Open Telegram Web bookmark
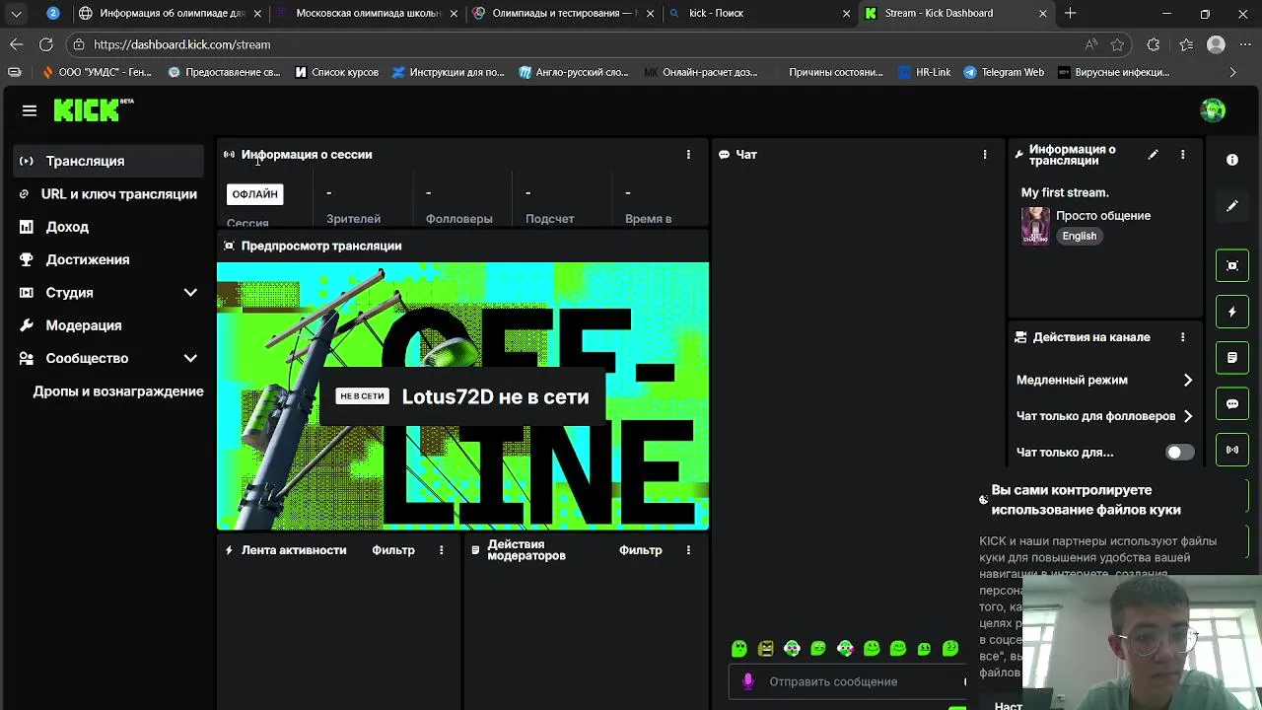Image resolution: width=1262 pixels, height=710 pixels. 1004,72
